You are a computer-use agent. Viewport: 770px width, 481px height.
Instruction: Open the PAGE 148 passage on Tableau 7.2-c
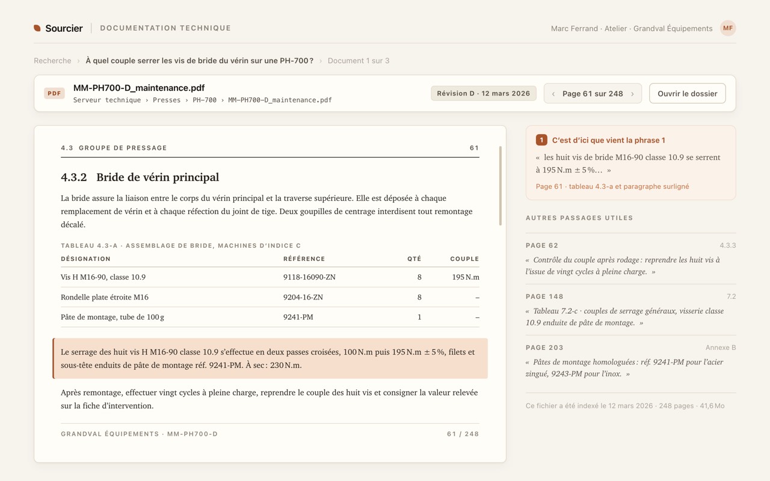click(x=631, y=310)
